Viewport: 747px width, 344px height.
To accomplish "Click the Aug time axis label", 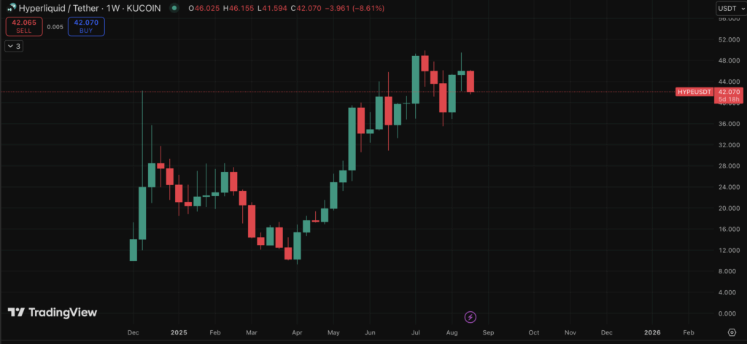I will (x=452, y=332).
